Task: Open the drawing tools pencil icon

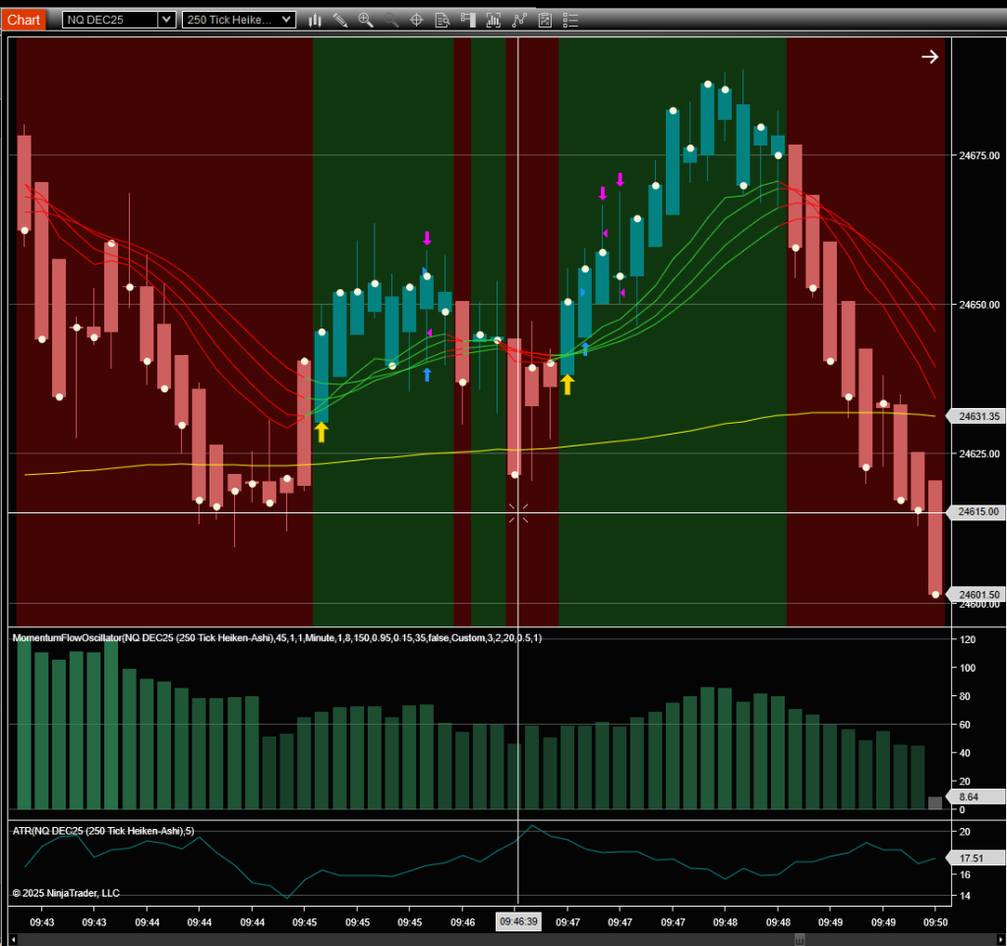Action: (340, 20)
